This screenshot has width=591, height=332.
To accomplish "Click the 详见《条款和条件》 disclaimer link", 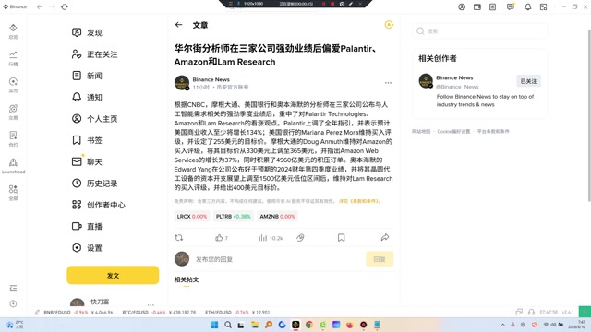I will [x=359, y=201].
